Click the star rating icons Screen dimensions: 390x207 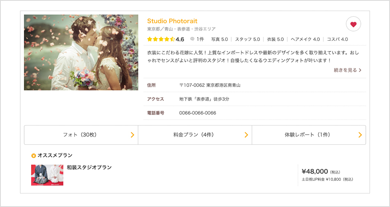(x=161, y=39)
